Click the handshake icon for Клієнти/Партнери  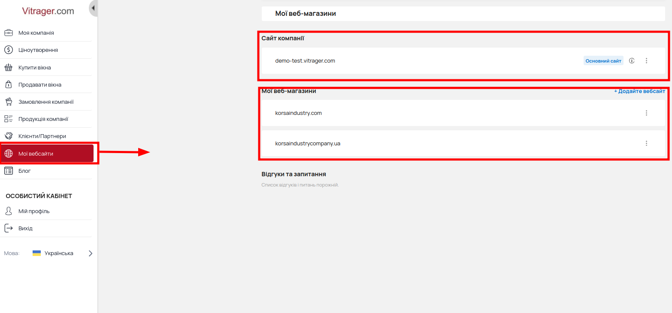coord(9,136)
